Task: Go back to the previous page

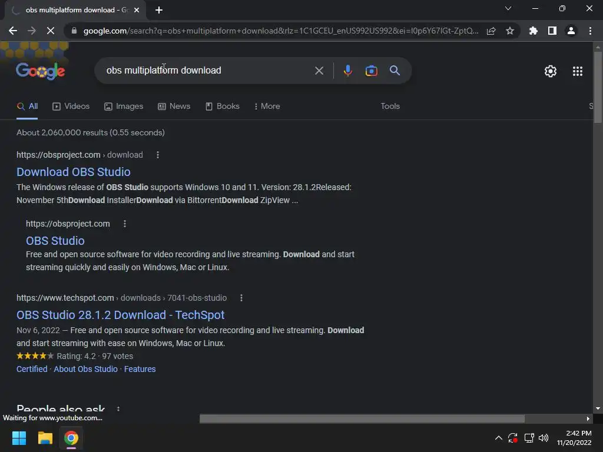Action: coord(13,31)
